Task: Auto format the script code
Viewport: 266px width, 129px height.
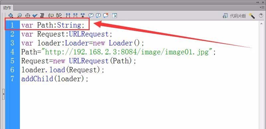Action: click(x=42, y=16)
